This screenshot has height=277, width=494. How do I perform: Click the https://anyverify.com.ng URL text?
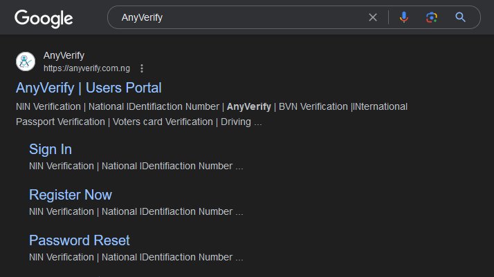(86, 68)
